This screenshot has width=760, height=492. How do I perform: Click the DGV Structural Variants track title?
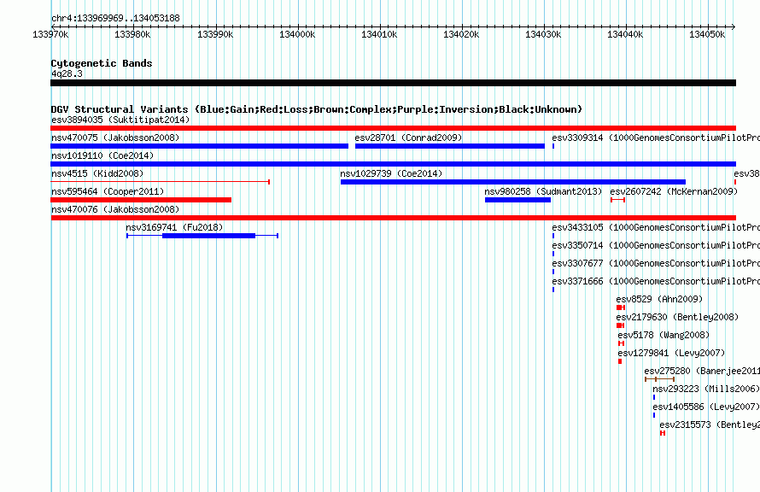(317, 109)
